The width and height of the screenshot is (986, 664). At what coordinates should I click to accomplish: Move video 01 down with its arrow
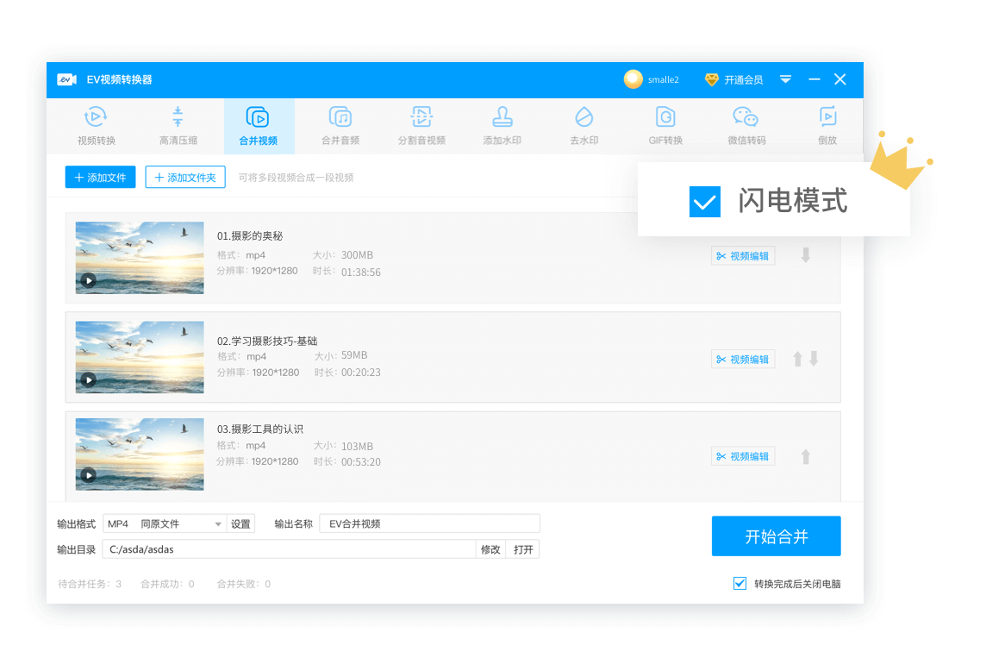tap(805, 255)
